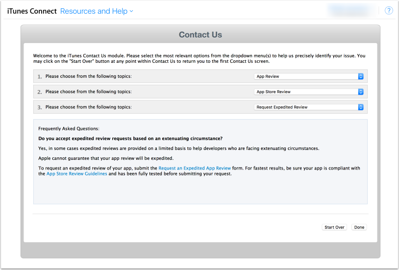Image resolution: width=399 pixels, height=270 pixels.
Task: Open the App Store Review Guidelines link
Action: click(76, 174)
